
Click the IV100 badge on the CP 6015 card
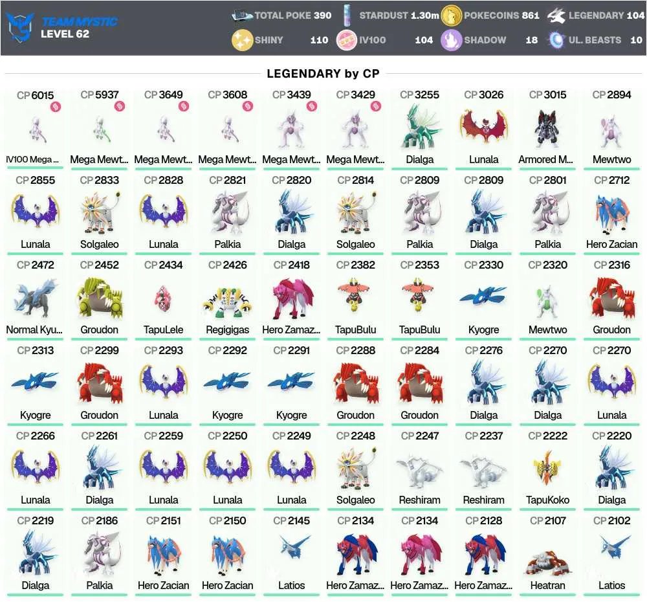[x=56, y=107]
